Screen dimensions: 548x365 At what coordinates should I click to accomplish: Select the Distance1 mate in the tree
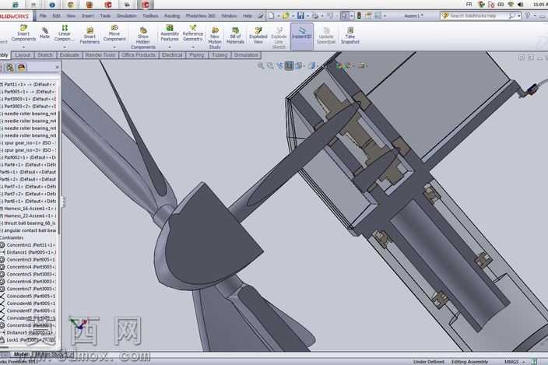[x=28, y=252]
